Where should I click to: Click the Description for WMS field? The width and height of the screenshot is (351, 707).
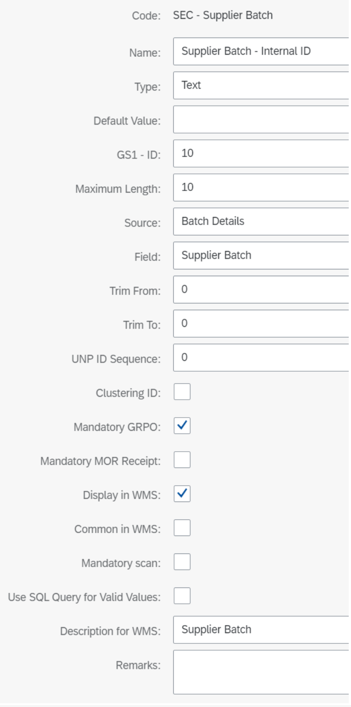260,630
